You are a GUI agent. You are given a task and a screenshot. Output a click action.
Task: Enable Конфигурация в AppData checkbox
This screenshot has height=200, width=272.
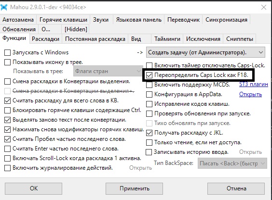[x=149, y=95]
